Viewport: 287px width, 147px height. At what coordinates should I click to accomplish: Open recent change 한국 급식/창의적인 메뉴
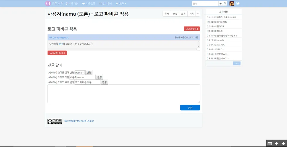tap(227, 35)
